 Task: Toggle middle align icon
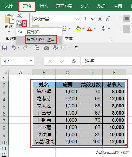point(127,19)
